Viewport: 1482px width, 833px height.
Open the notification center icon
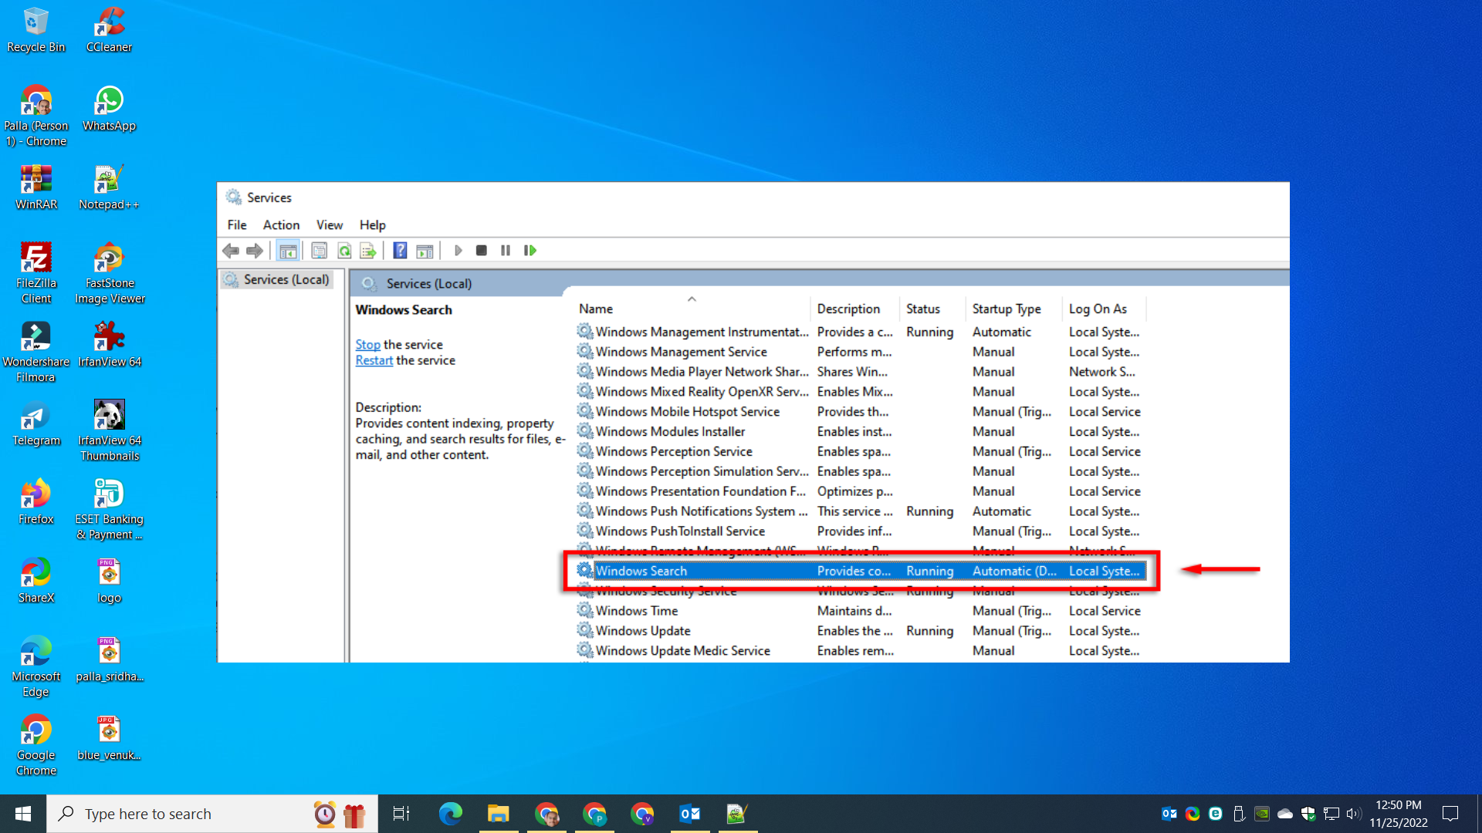point(1450,814)
